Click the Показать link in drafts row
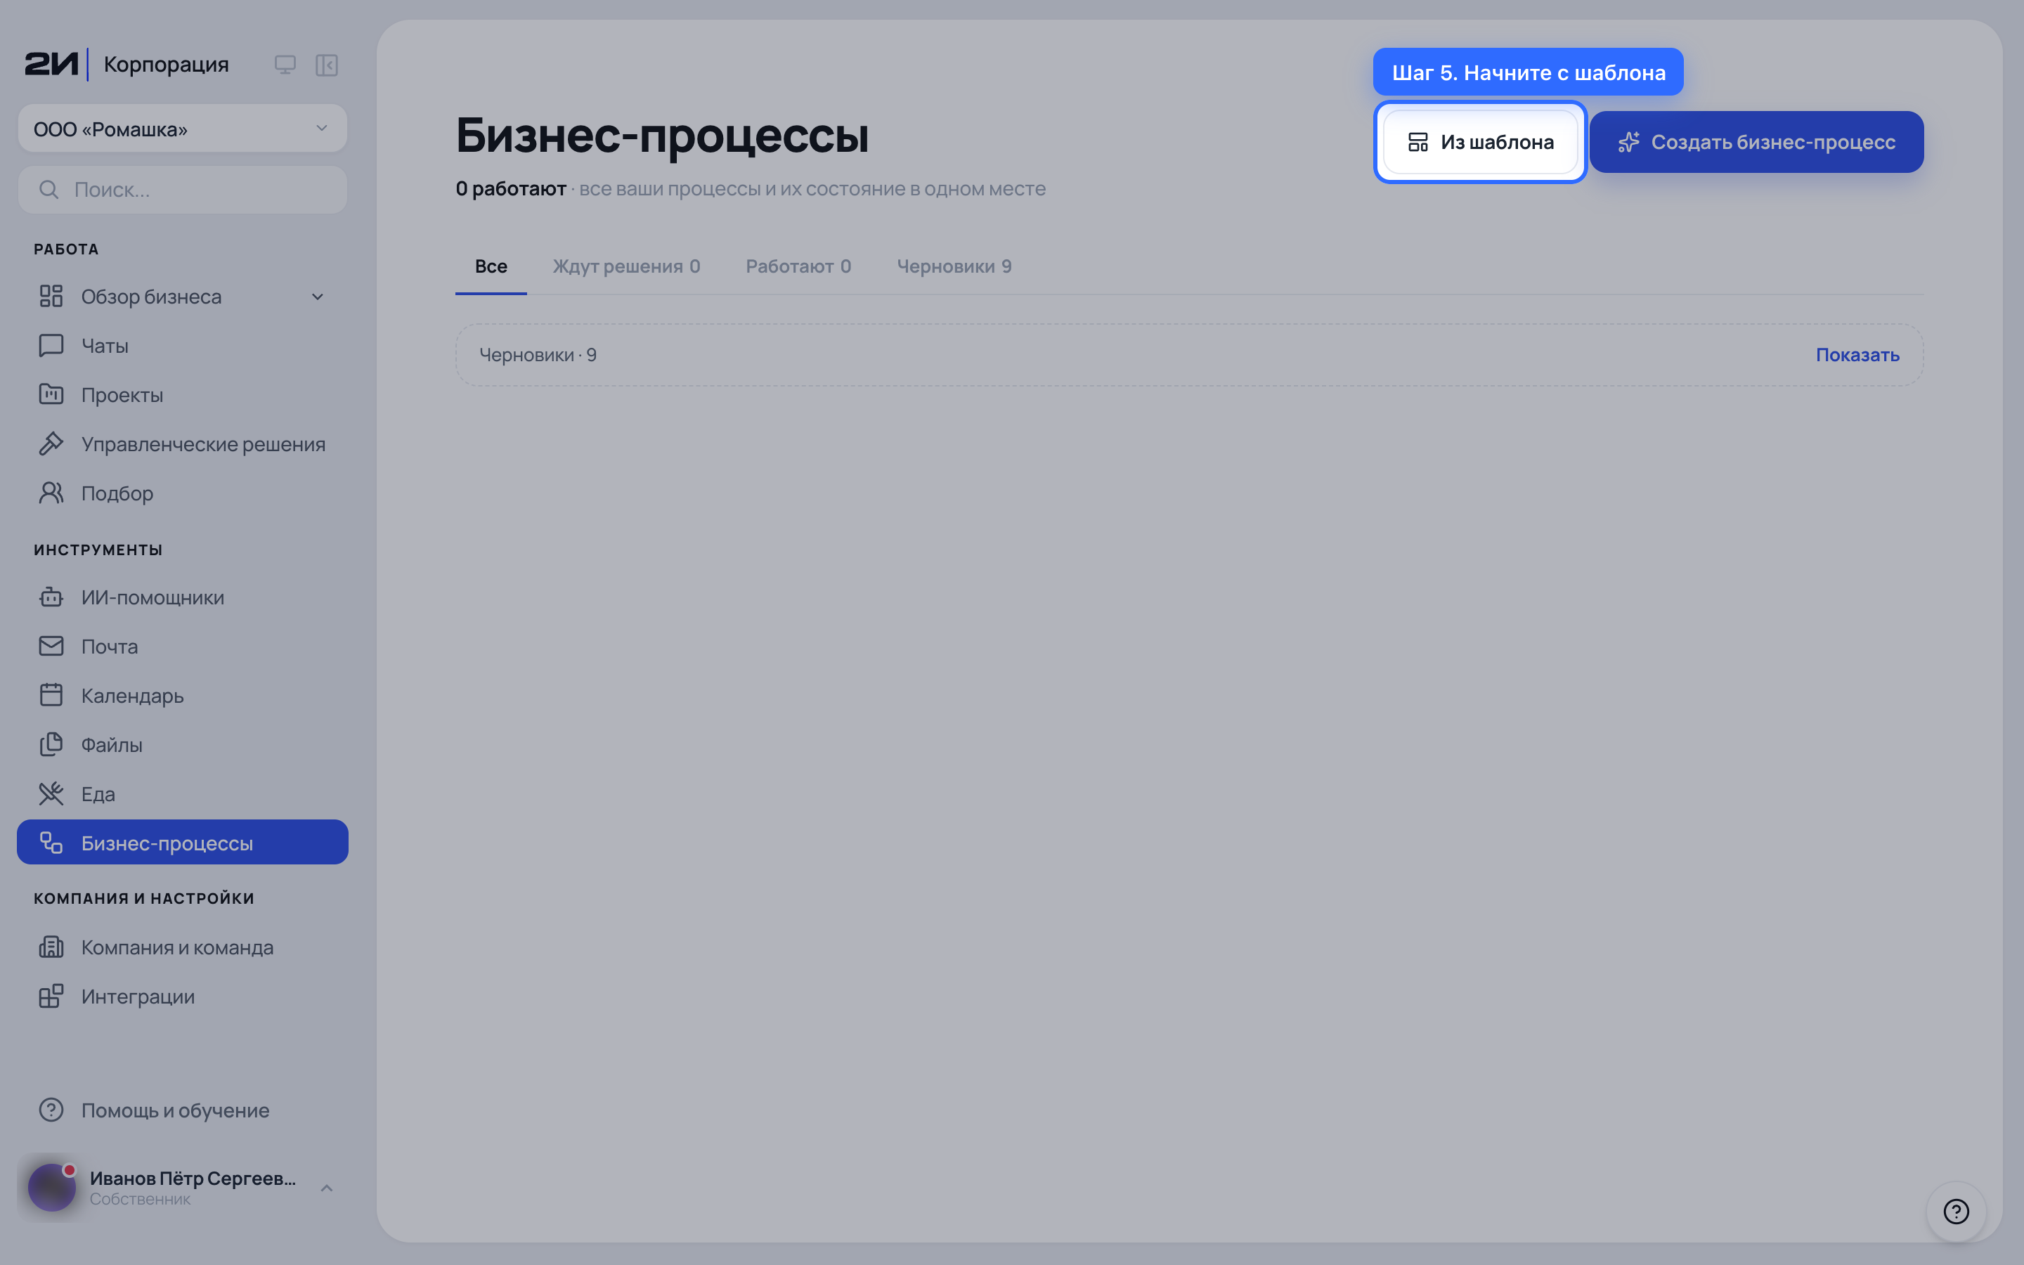 pyautogui.click(x=1857, y=355)
